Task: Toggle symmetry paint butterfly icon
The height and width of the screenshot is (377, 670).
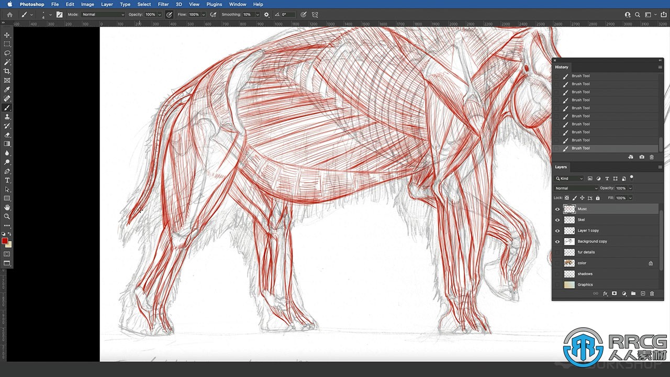Action: (x=315, y=15)
